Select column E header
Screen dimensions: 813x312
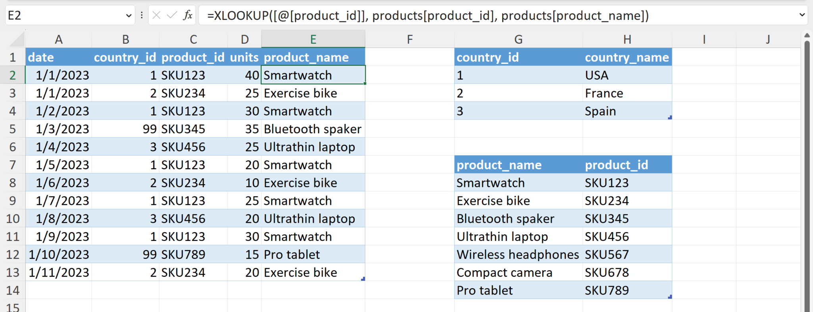tap(313, 39)
